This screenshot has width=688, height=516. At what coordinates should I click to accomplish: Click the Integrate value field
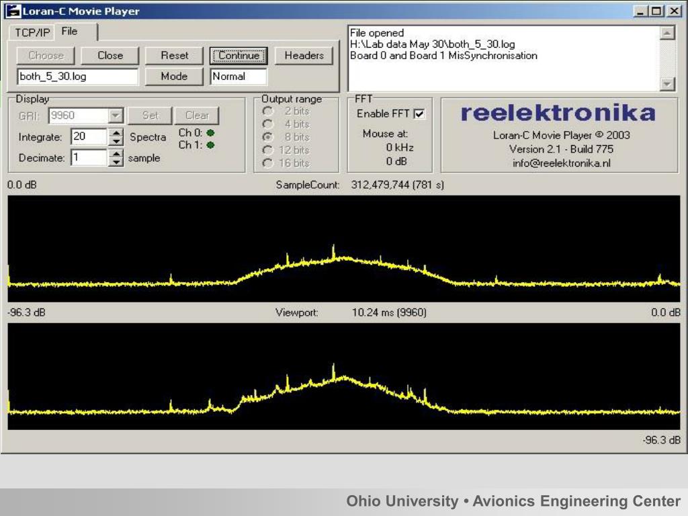click(89, 136)
